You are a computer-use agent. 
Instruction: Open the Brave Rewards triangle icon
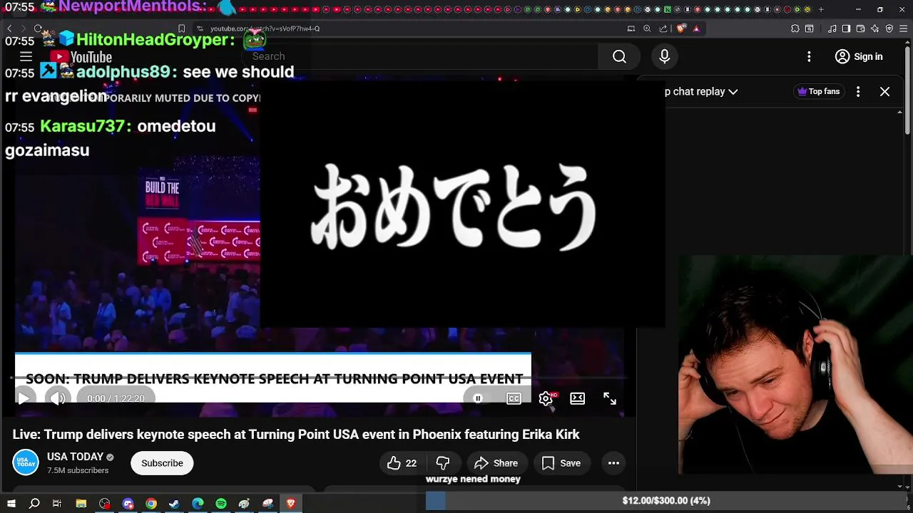696,28
